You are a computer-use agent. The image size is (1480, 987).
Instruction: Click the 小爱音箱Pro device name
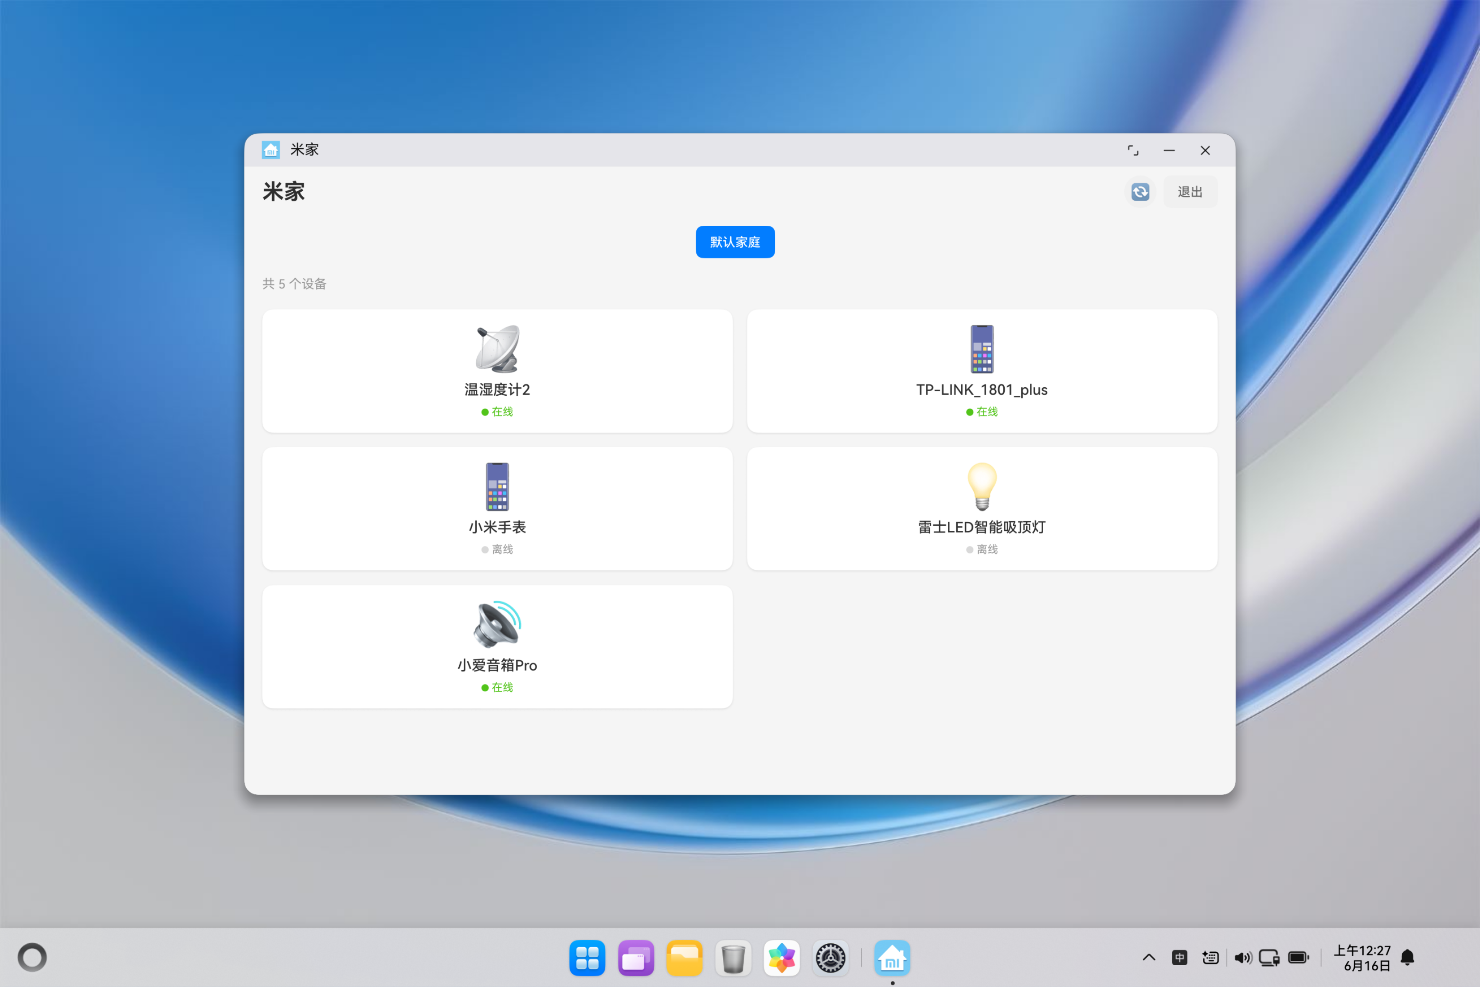point(497,665)
